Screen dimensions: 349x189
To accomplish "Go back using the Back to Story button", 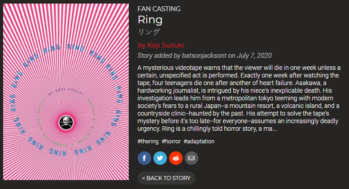I will (166, 178).
